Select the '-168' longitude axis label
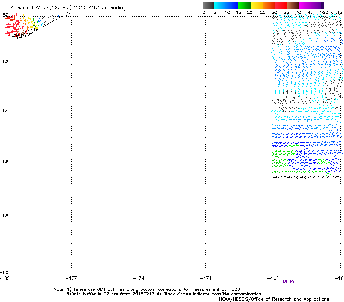 tap(273, 278)
